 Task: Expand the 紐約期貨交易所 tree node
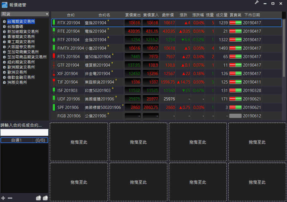tap(4, 62)
